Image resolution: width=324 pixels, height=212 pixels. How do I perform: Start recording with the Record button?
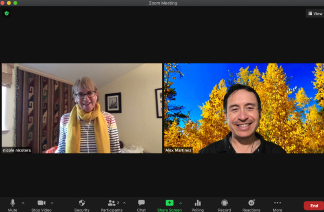(224, 205)
